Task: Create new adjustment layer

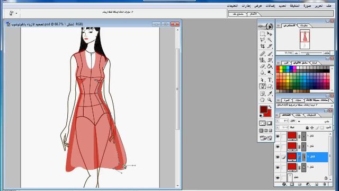Action: 308,184
